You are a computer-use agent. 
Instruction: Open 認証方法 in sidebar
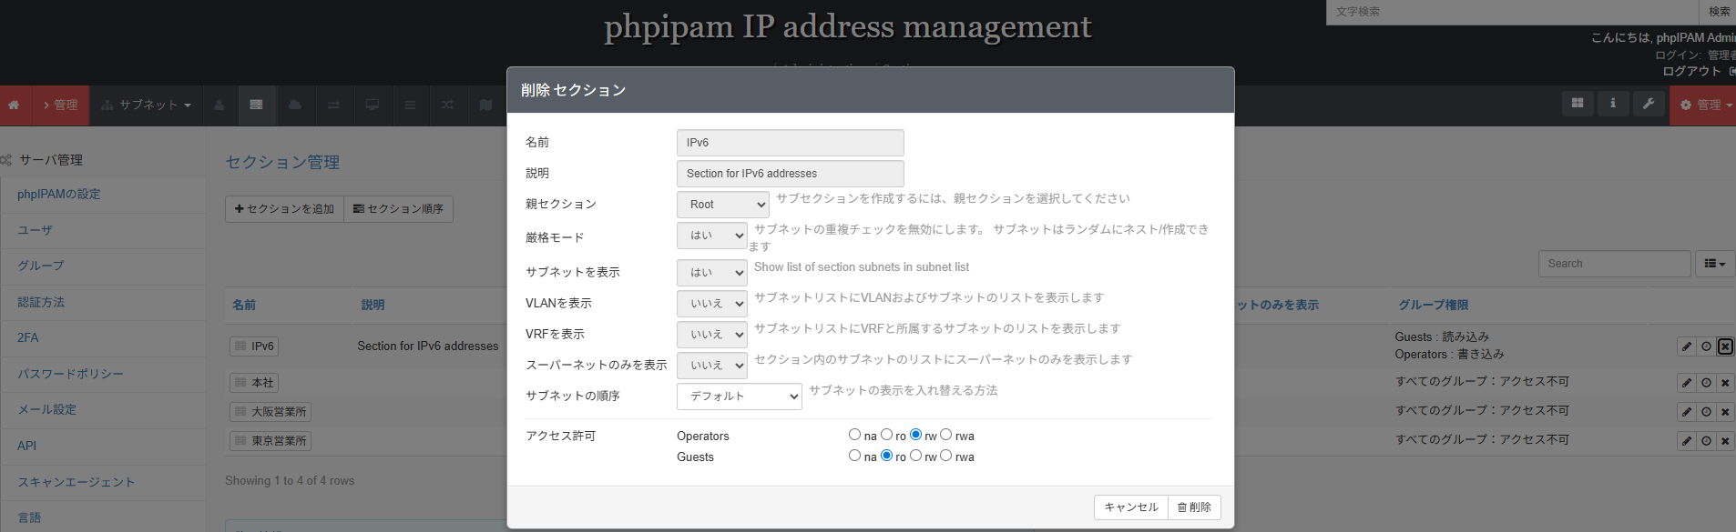tap(41, 302)
